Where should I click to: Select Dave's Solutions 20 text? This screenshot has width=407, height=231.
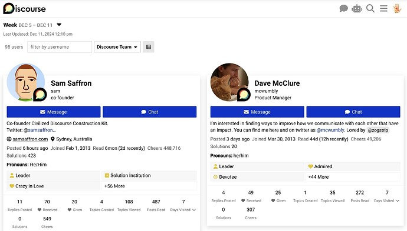[224, 146]
